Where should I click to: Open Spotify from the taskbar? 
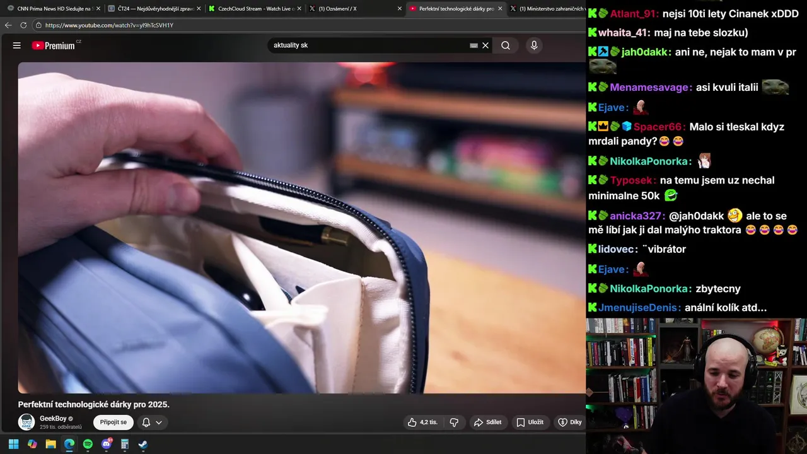coord(88,444)
